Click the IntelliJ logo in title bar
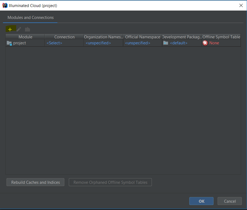Viewport: 247px width, 210px height. pos(5,5)
